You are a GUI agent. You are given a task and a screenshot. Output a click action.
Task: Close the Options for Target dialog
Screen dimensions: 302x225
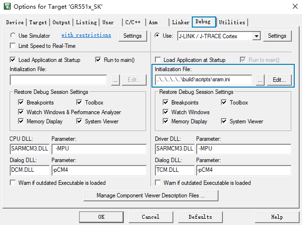(295, 6)
